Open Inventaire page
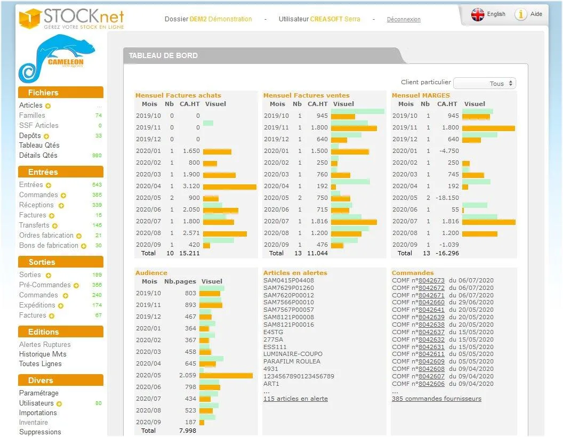The height and width of the screenshot is (437, 563). [x=34, y=422]
